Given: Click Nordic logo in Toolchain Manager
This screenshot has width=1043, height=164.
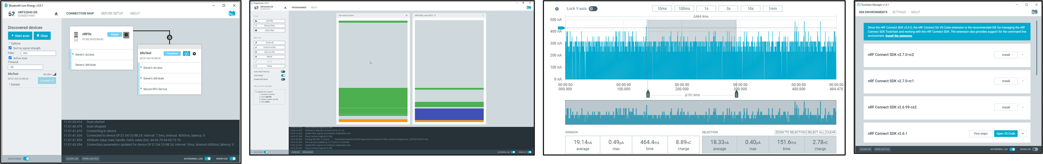Looking at the screenshot, I should point(1034,12).
